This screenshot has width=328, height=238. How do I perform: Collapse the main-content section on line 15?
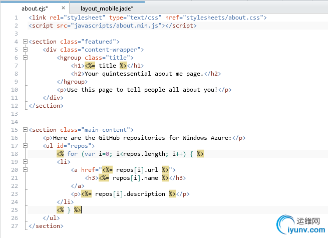coord(25,130)
